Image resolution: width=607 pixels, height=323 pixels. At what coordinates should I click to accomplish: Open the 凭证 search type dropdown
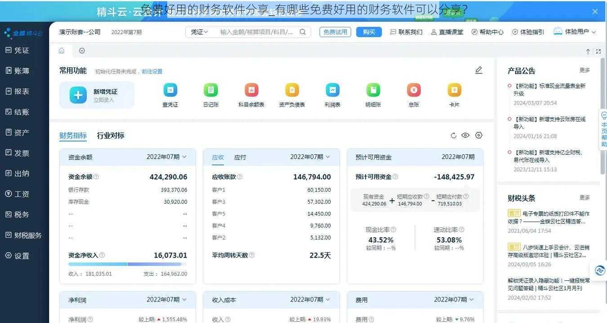[199, 32]
